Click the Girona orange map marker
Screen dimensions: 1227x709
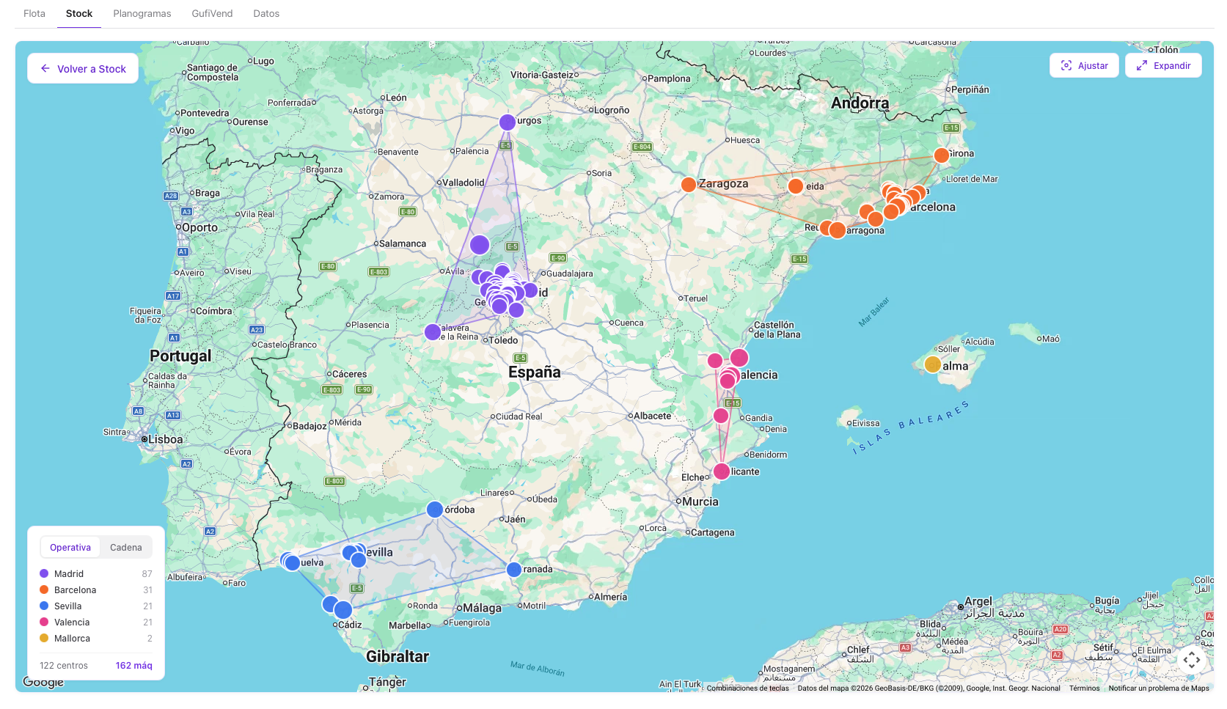(942, 155)
